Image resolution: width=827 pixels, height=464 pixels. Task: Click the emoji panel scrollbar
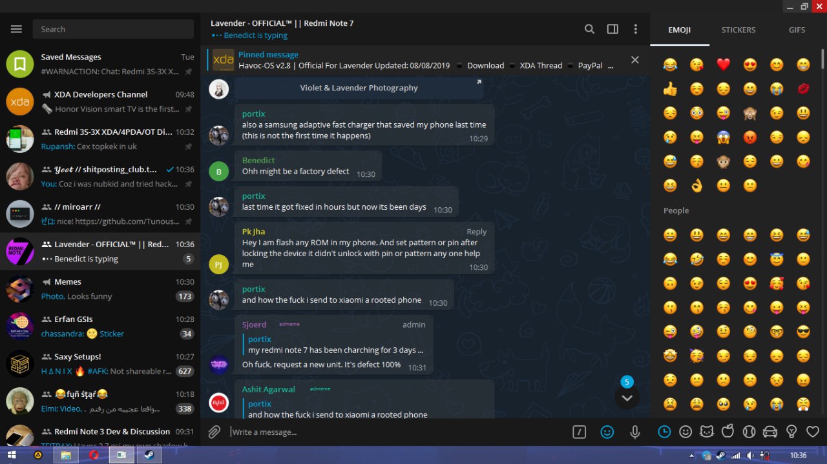click(822, 58)
